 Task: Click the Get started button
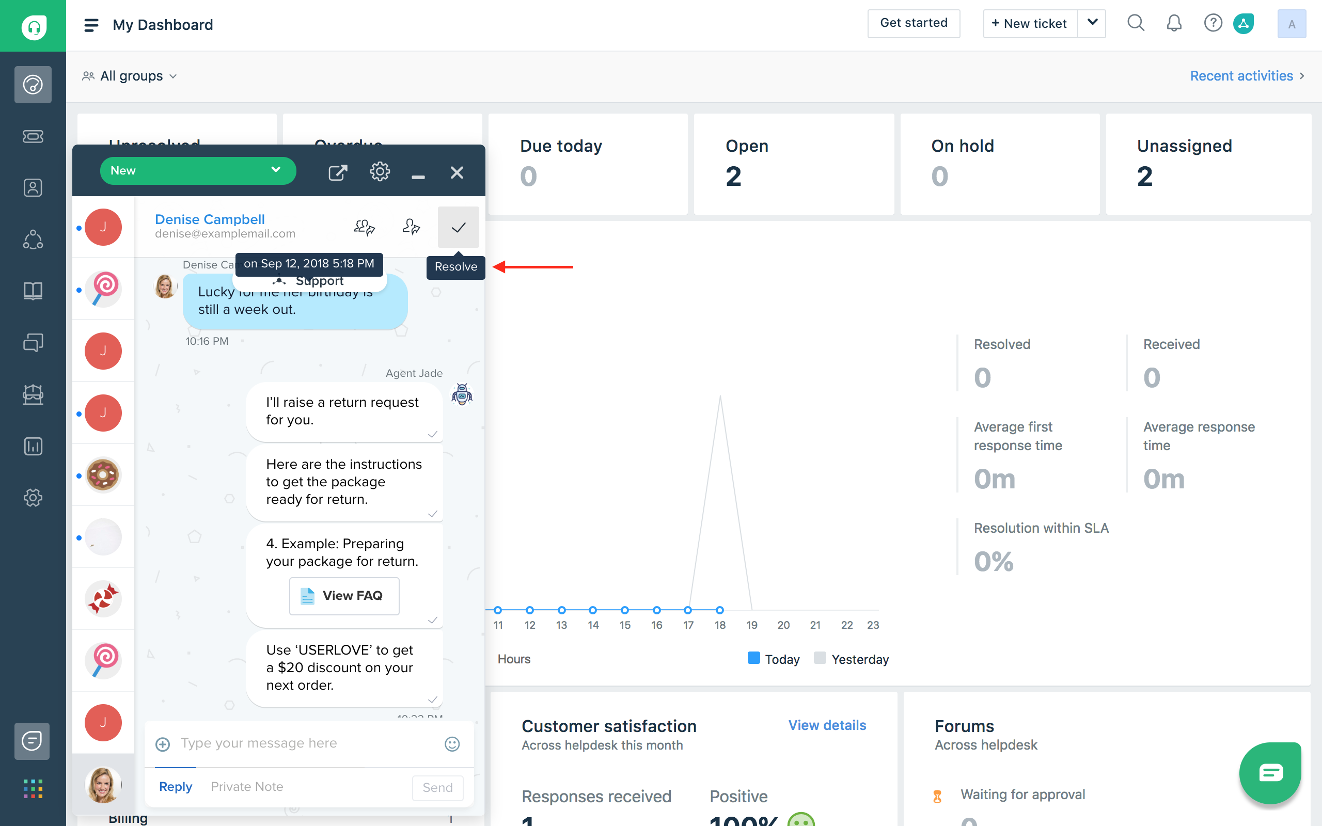(x=914, y=24)
